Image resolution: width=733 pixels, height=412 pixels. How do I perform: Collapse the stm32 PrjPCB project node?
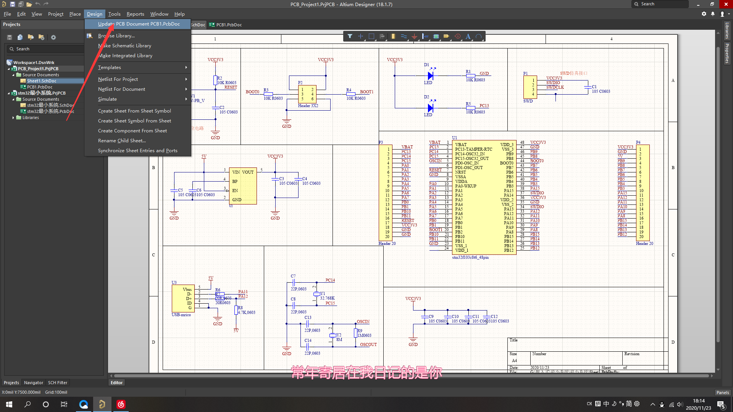pyautogui.click(x=9, y=93)
